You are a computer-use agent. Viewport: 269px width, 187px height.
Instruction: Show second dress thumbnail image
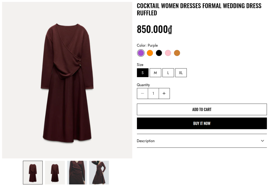(x=55, y=173)
